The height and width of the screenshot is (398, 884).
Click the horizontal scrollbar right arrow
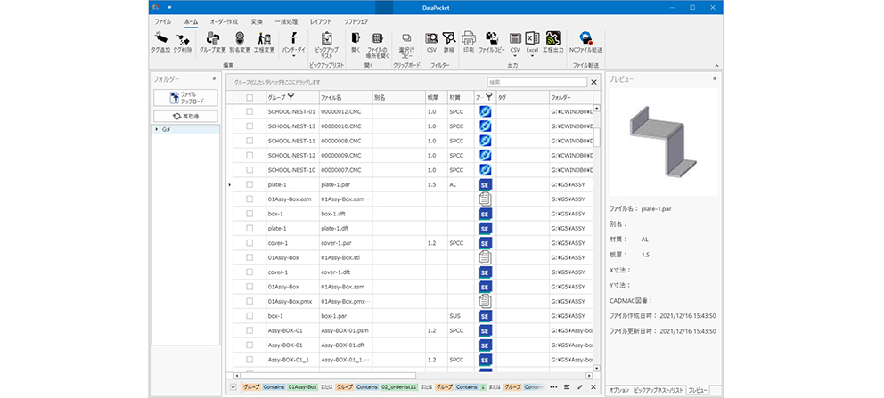[x=590, y=375]
